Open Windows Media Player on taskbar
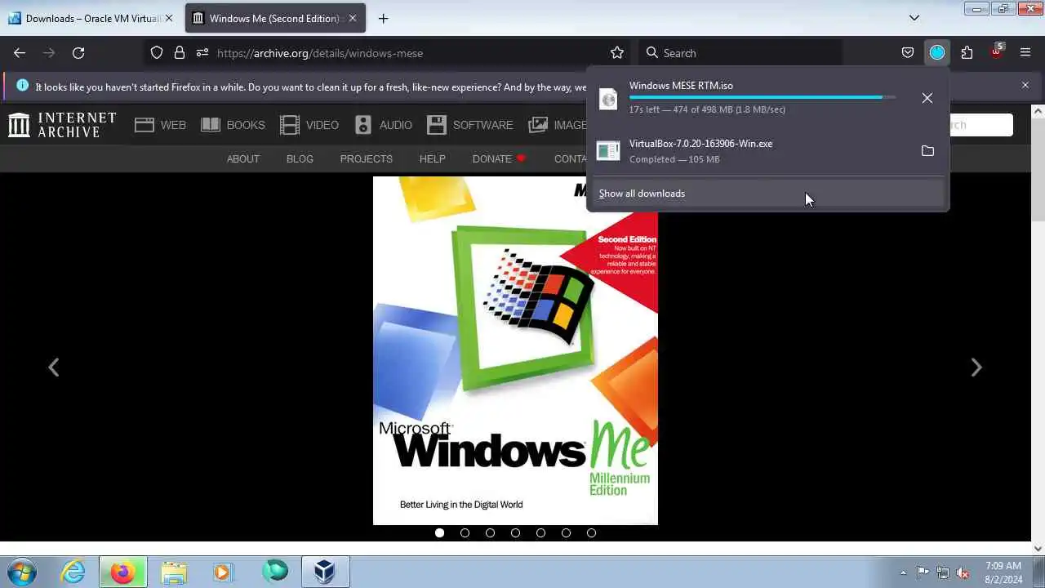This screenshot has width=1045, height=588. point(224,572)
